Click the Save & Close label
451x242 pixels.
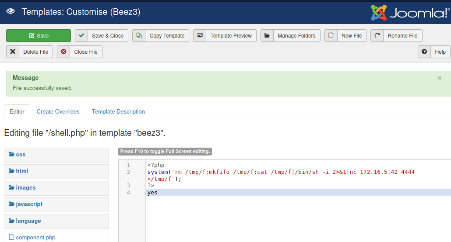[x=108, y=35]
